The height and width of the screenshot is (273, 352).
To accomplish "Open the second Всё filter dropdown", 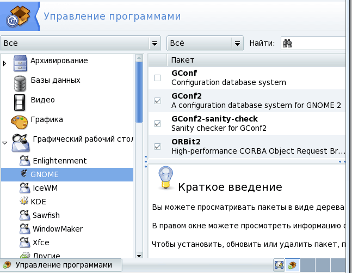I will tap(205, 43).
